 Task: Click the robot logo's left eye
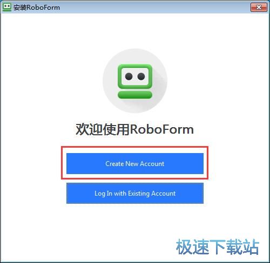pyautogui.click(x=129, y=77)
